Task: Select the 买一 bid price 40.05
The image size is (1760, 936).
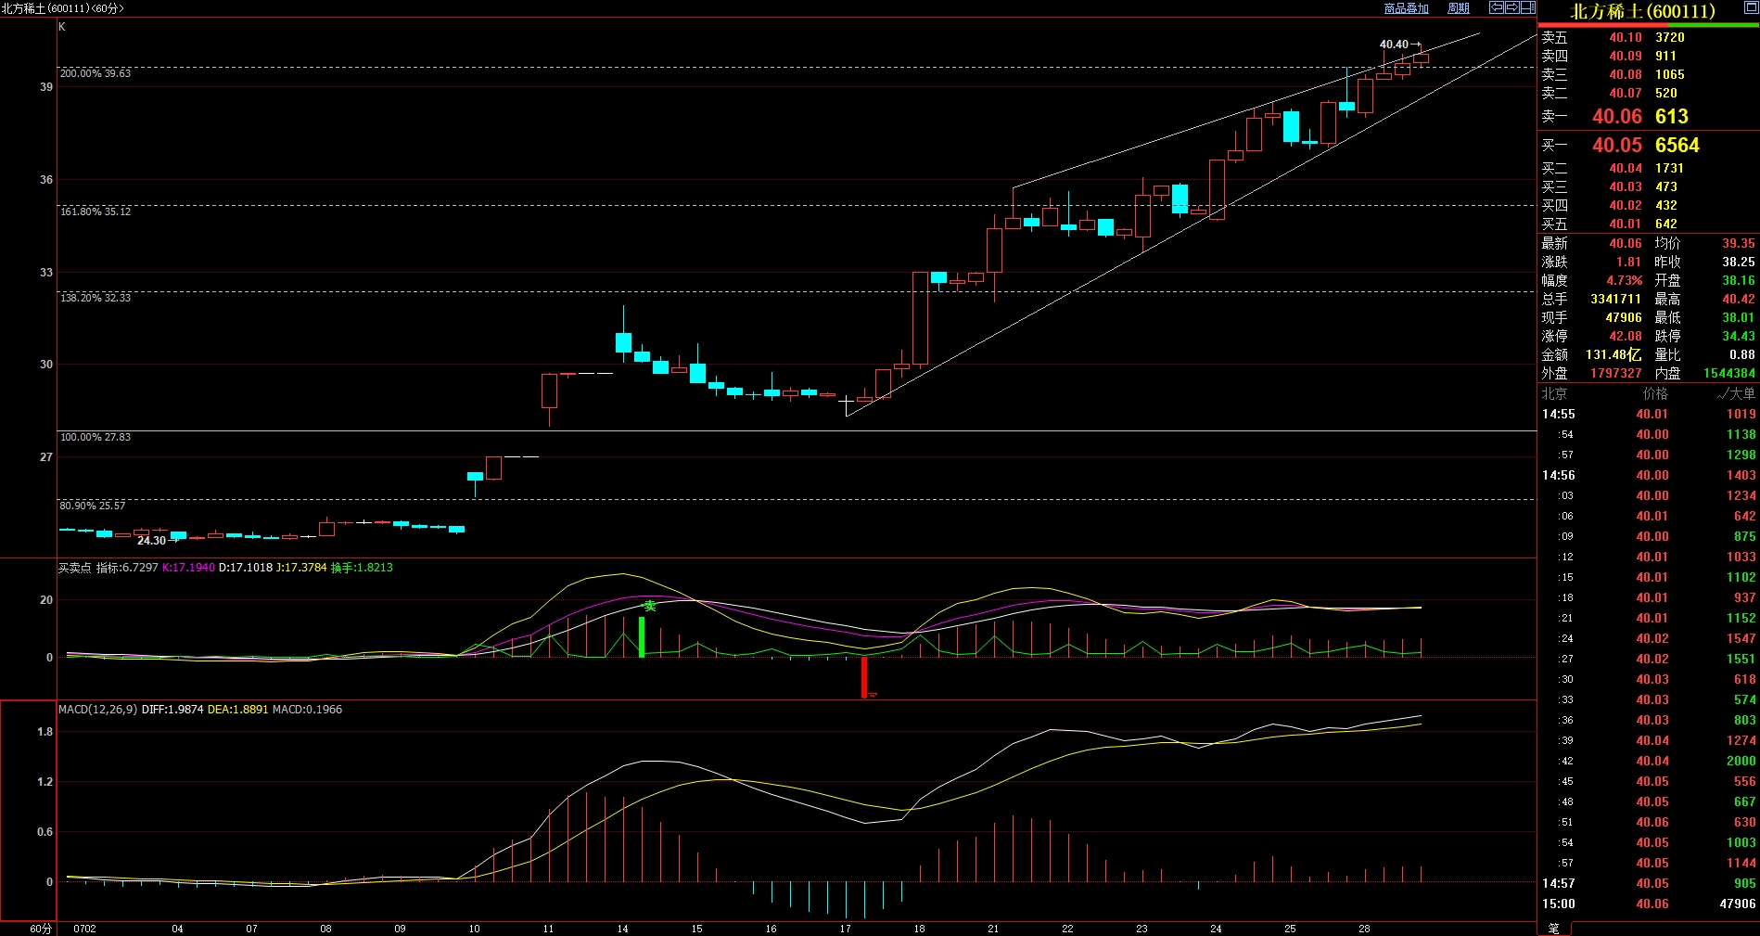Action: pyautogui.click(x=1616, y=145)
